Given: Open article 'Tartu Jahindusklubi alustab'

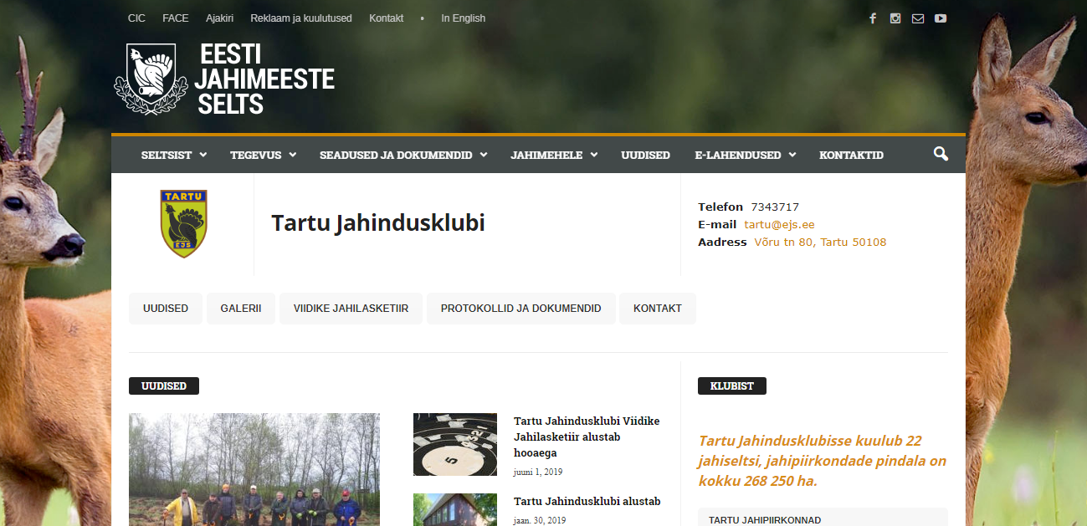Looking at the screenshot, I should (587, 501).
